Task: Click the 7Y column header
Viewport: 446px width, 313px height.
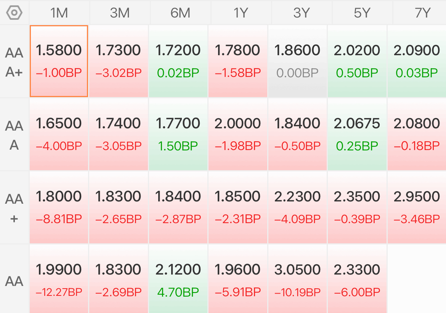Action: (420, 13)
